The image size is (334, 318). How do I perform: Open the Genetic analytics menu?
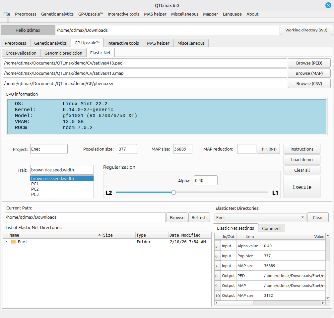click(57, 14)
